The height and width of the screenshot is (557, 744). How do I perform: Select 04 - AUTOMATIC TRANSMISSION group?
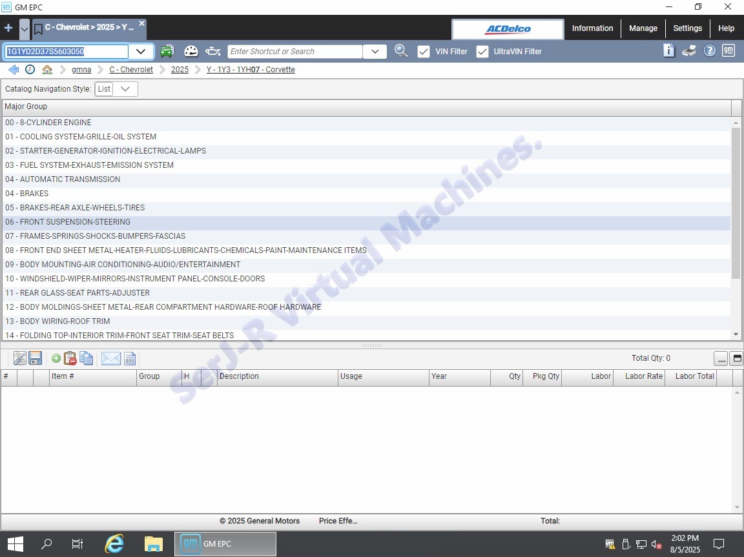tap(366, 179)
